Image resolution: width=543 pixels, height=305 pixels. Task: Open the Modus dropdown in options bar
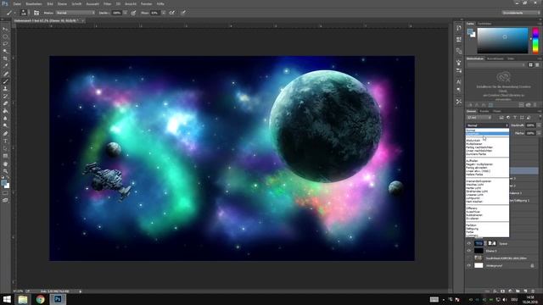coord(76,13)
